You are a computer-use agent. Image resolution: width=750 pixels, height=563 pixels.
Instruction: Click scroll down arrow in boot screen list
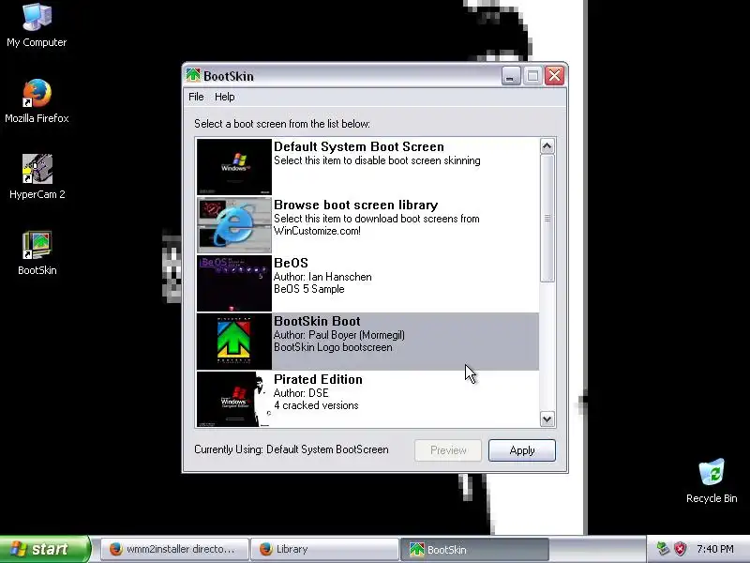[x=547, y=419]
